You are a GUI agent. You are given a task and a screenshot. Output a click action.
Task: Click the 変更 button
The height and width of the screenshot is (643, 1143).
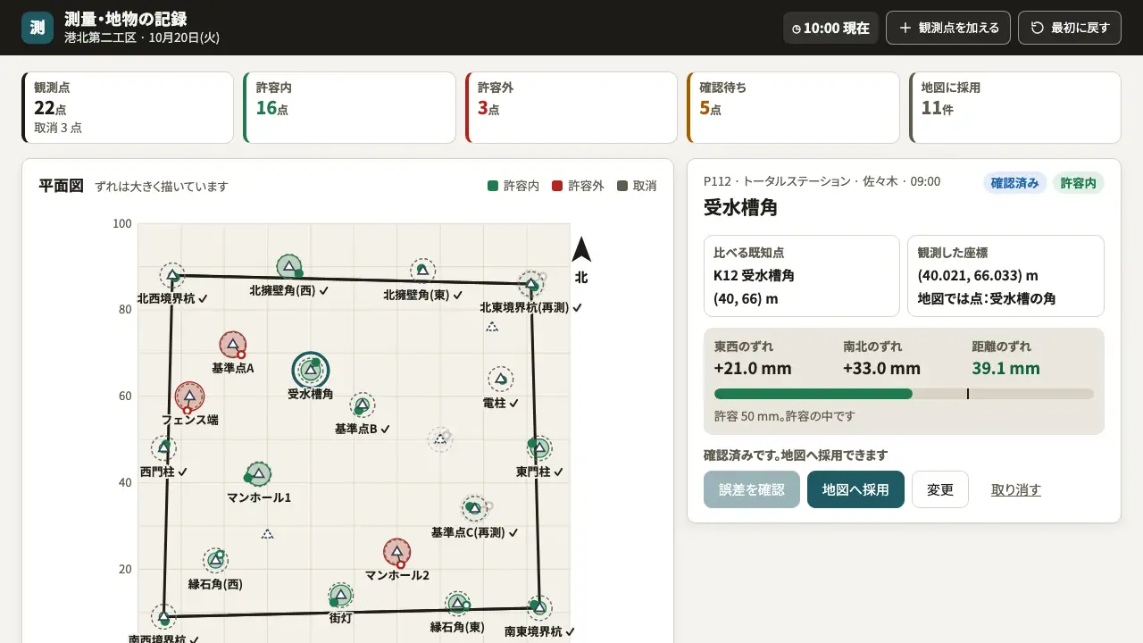(x=940, y=489)
